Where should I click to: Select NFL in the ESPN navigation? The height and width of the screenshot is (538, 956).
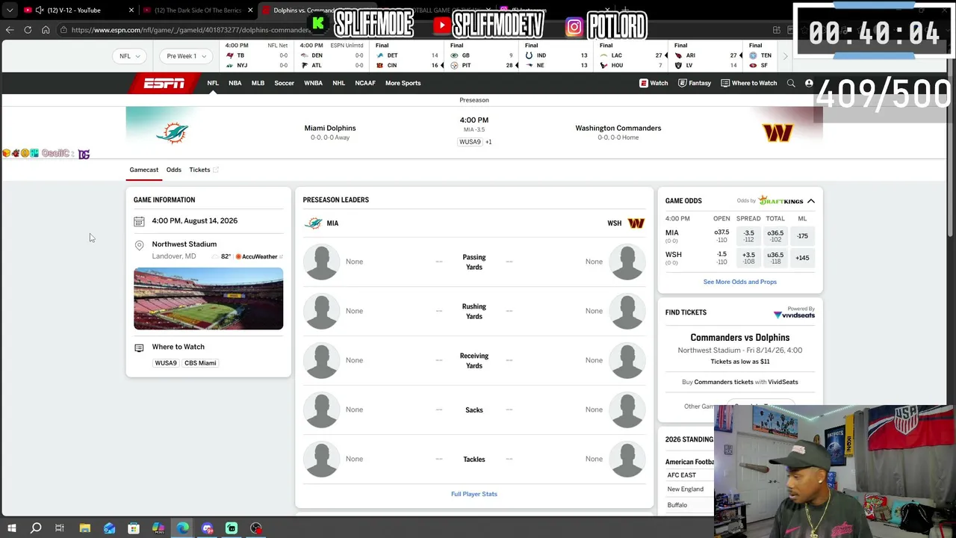[x=213, y=83]
